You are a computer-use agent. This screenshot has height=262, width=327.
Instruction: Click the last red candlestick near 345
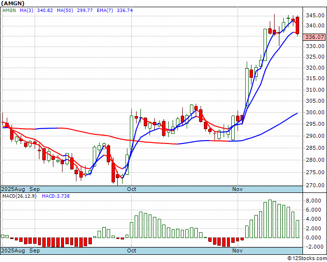[297, 25]
